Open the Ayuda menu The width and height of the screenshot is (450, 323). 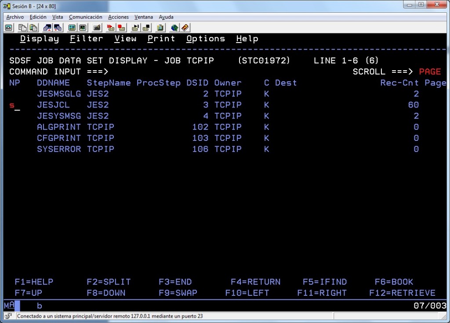[x=166, y=17]
